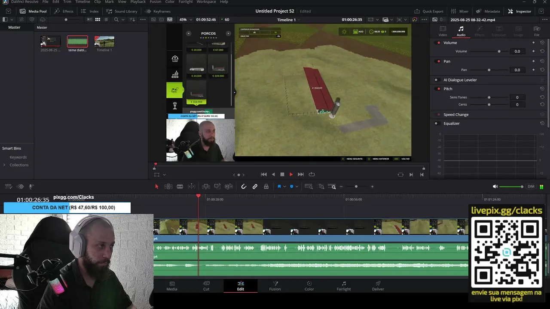The image size is (550, 309).
Task: Expand Collections under Smart Bins
Action: (x=4, y=165)
